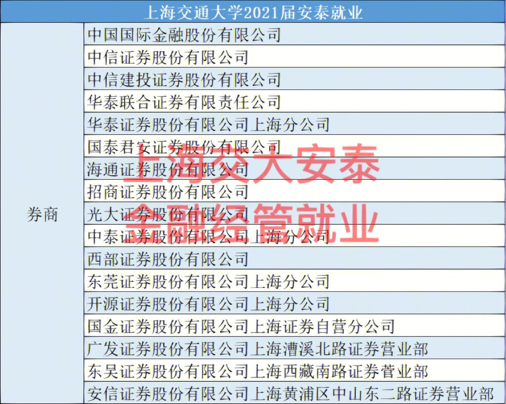Click 中泰证券股份有限公司上海分公司
Viewport: 506px width, 404px height.
[295, 236]
